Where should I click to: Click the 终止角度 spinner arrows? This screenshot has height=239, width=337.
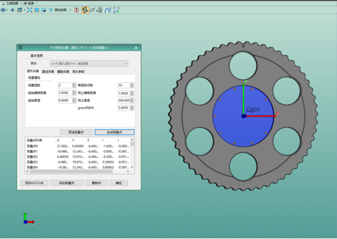[x=132, y=101]
